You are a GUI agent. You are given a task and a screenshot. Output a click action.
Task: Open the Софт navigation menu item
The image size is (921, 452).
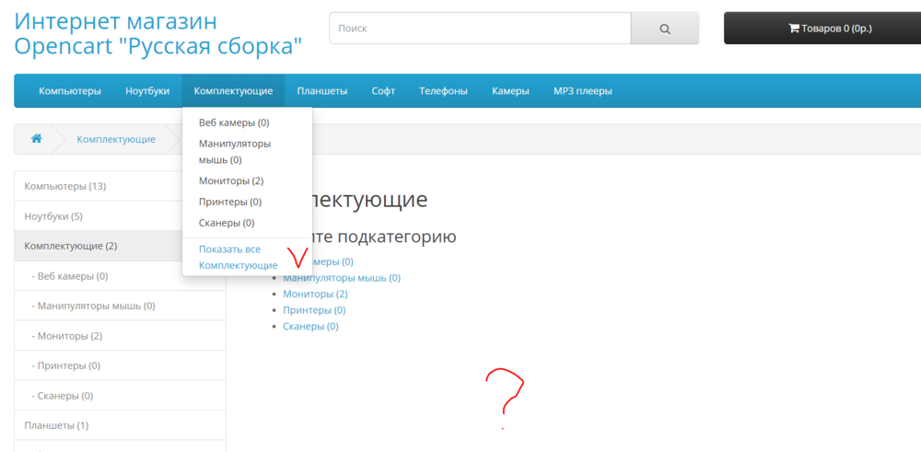pyautogui.click(x=383, y=91)
